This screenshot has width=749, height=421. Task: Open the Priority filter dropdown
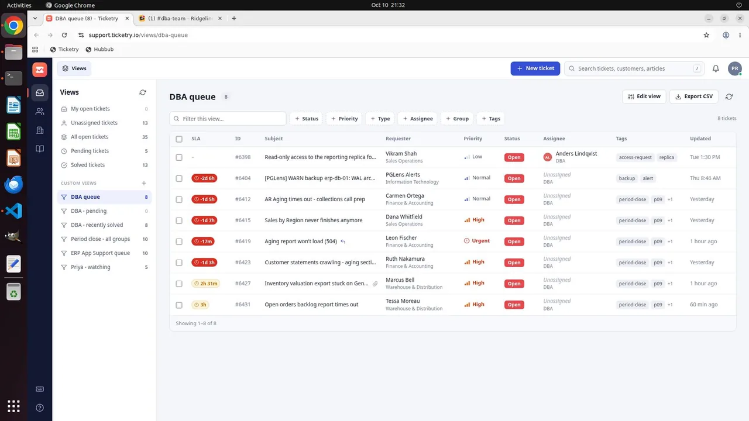pyautogui.click(x=344, y=119)
